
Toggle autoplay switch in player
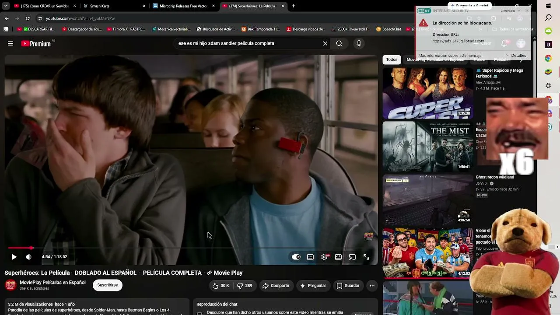[x=296, y=257]
